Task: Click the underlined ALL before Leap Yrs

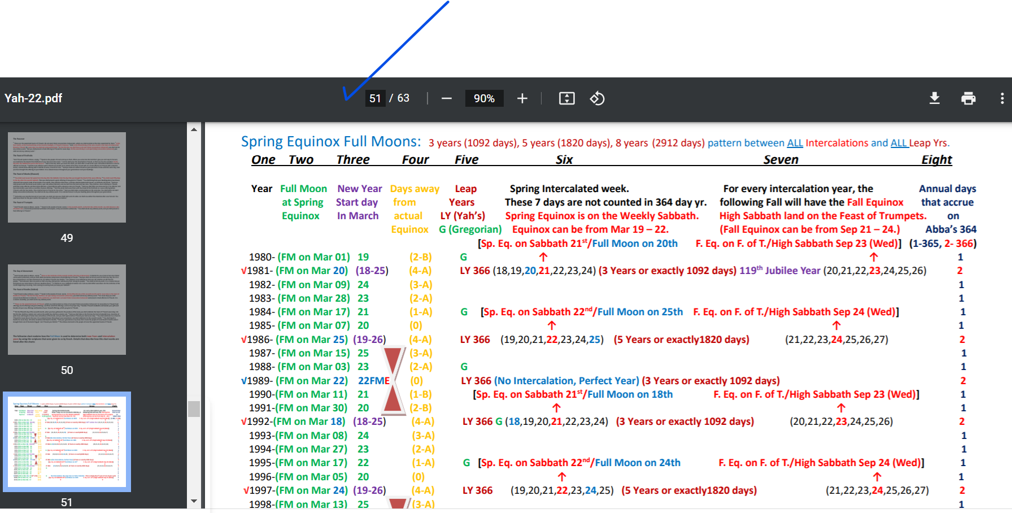Action: click(x=899, y=143)
